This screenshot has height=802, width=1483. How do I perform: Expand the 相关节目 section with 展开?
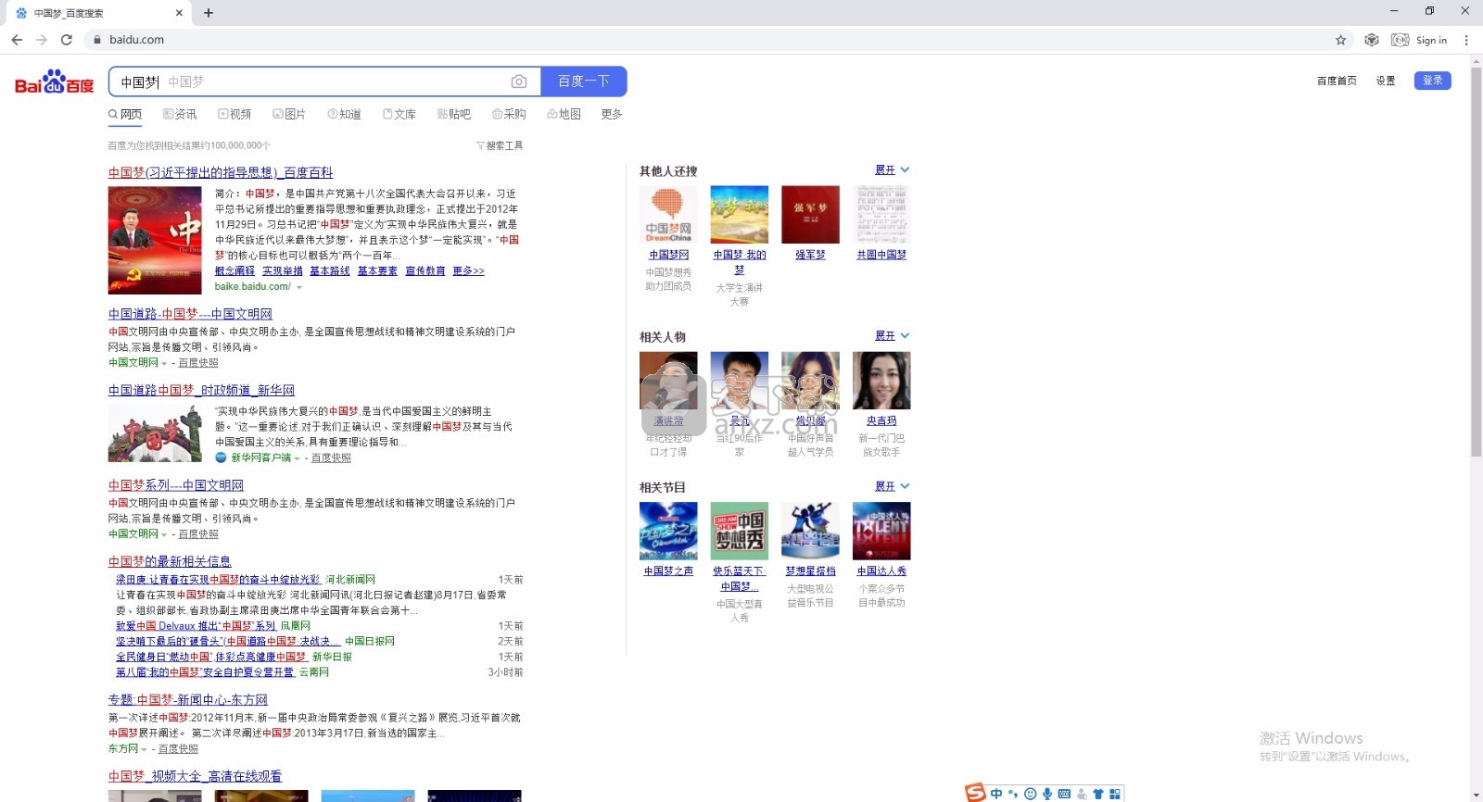pos(893,485)
